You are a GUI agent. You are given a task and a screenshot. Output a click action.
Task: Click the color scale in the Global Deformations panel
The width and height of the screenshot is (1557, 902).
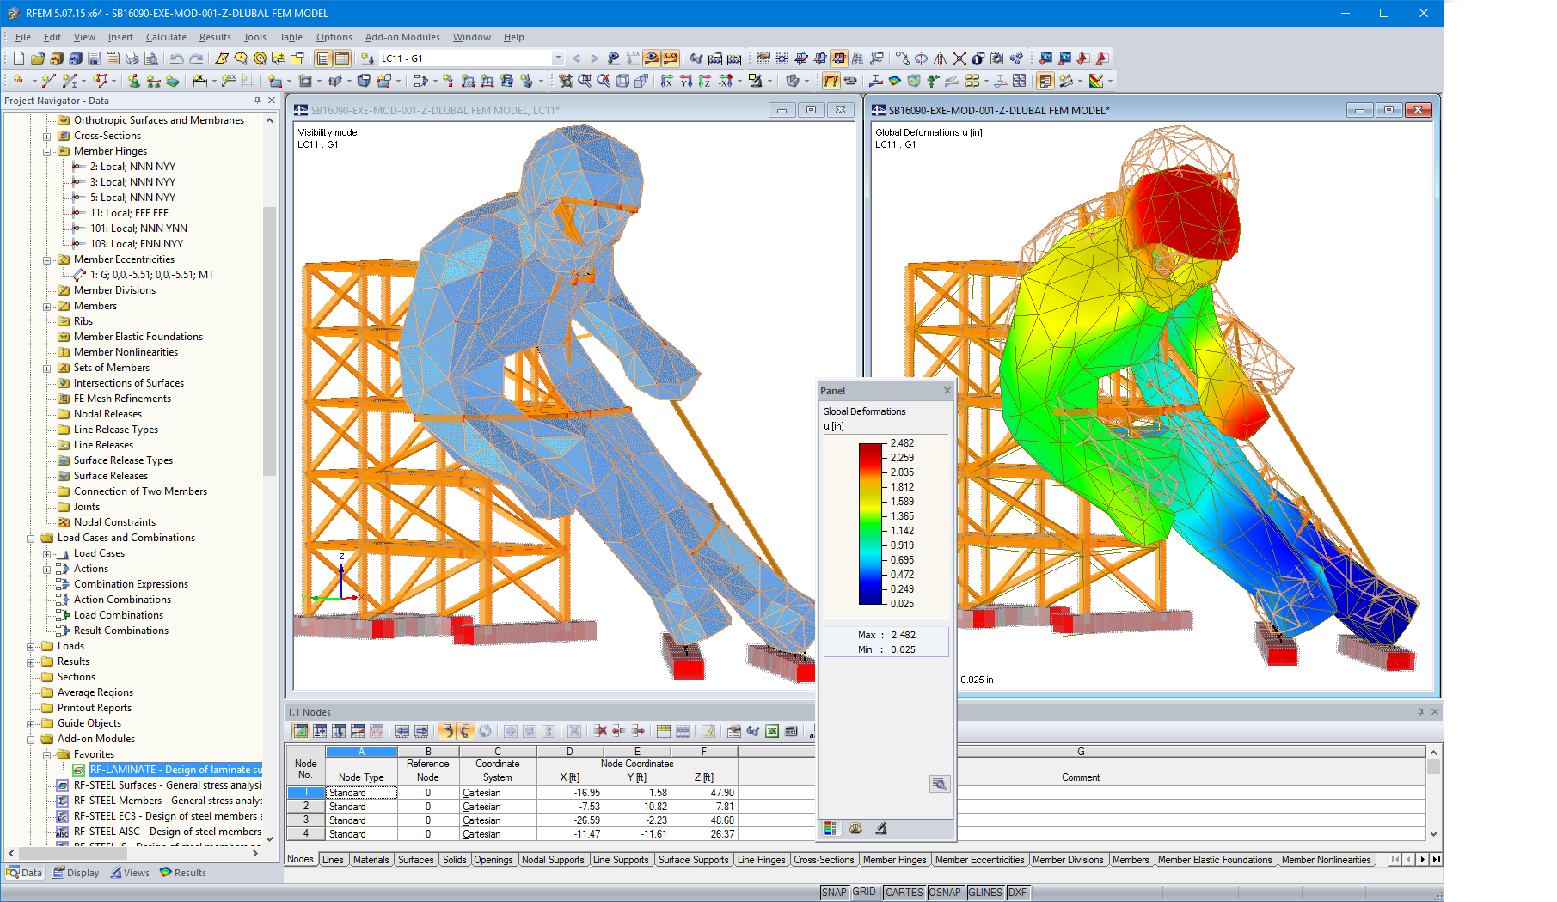click(x=868, y=524)
